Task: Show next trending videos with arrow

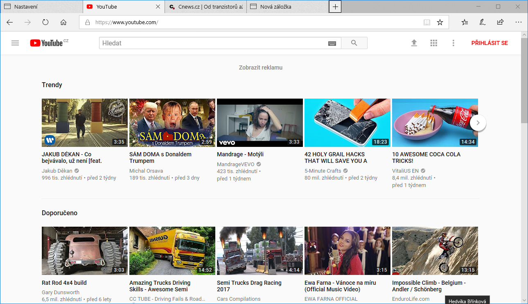Action: point(478,123)
